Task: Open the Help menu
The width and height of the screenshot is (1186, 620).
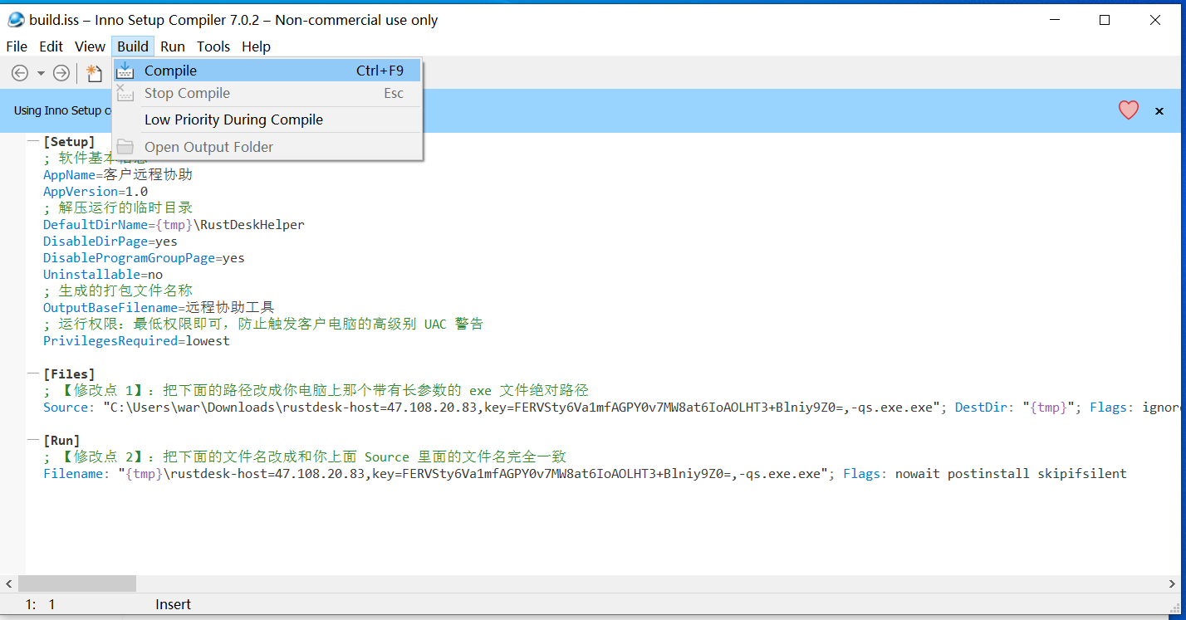Action: (256, 46)
